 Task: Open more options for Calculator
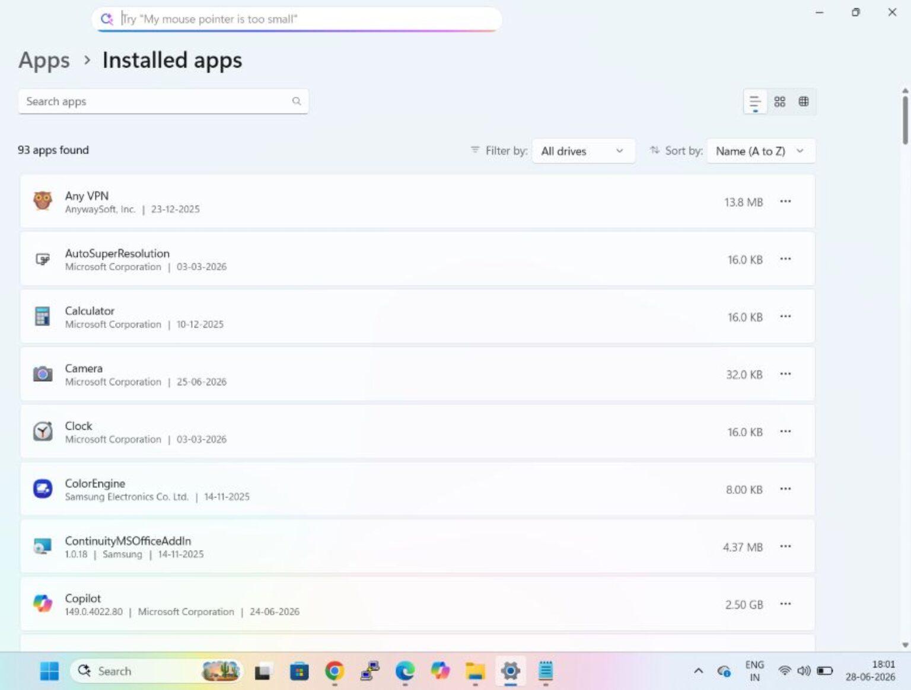tap(785, 317)
